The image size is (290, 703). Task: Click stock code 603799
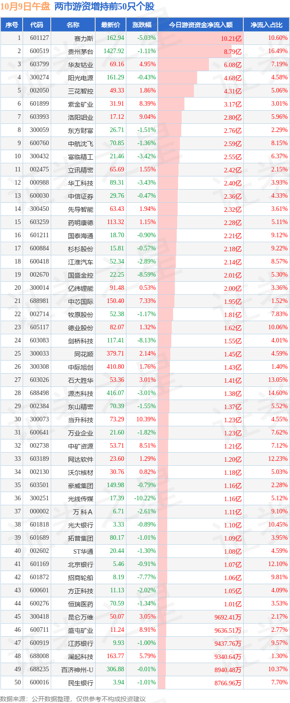point(39,64)
